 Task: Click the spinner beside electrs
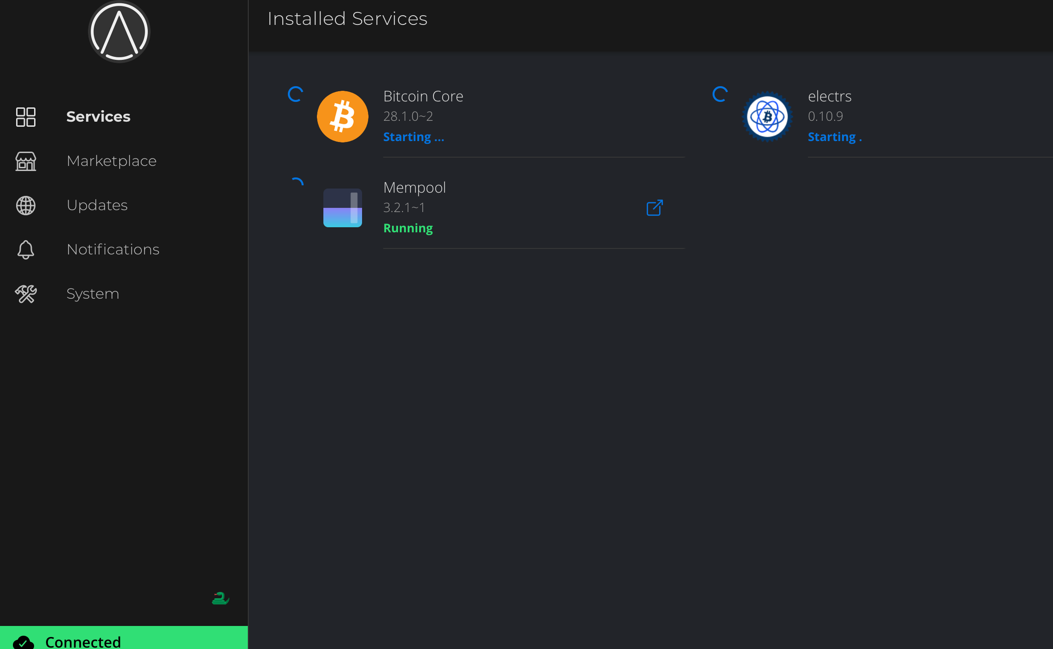(720, 94)
